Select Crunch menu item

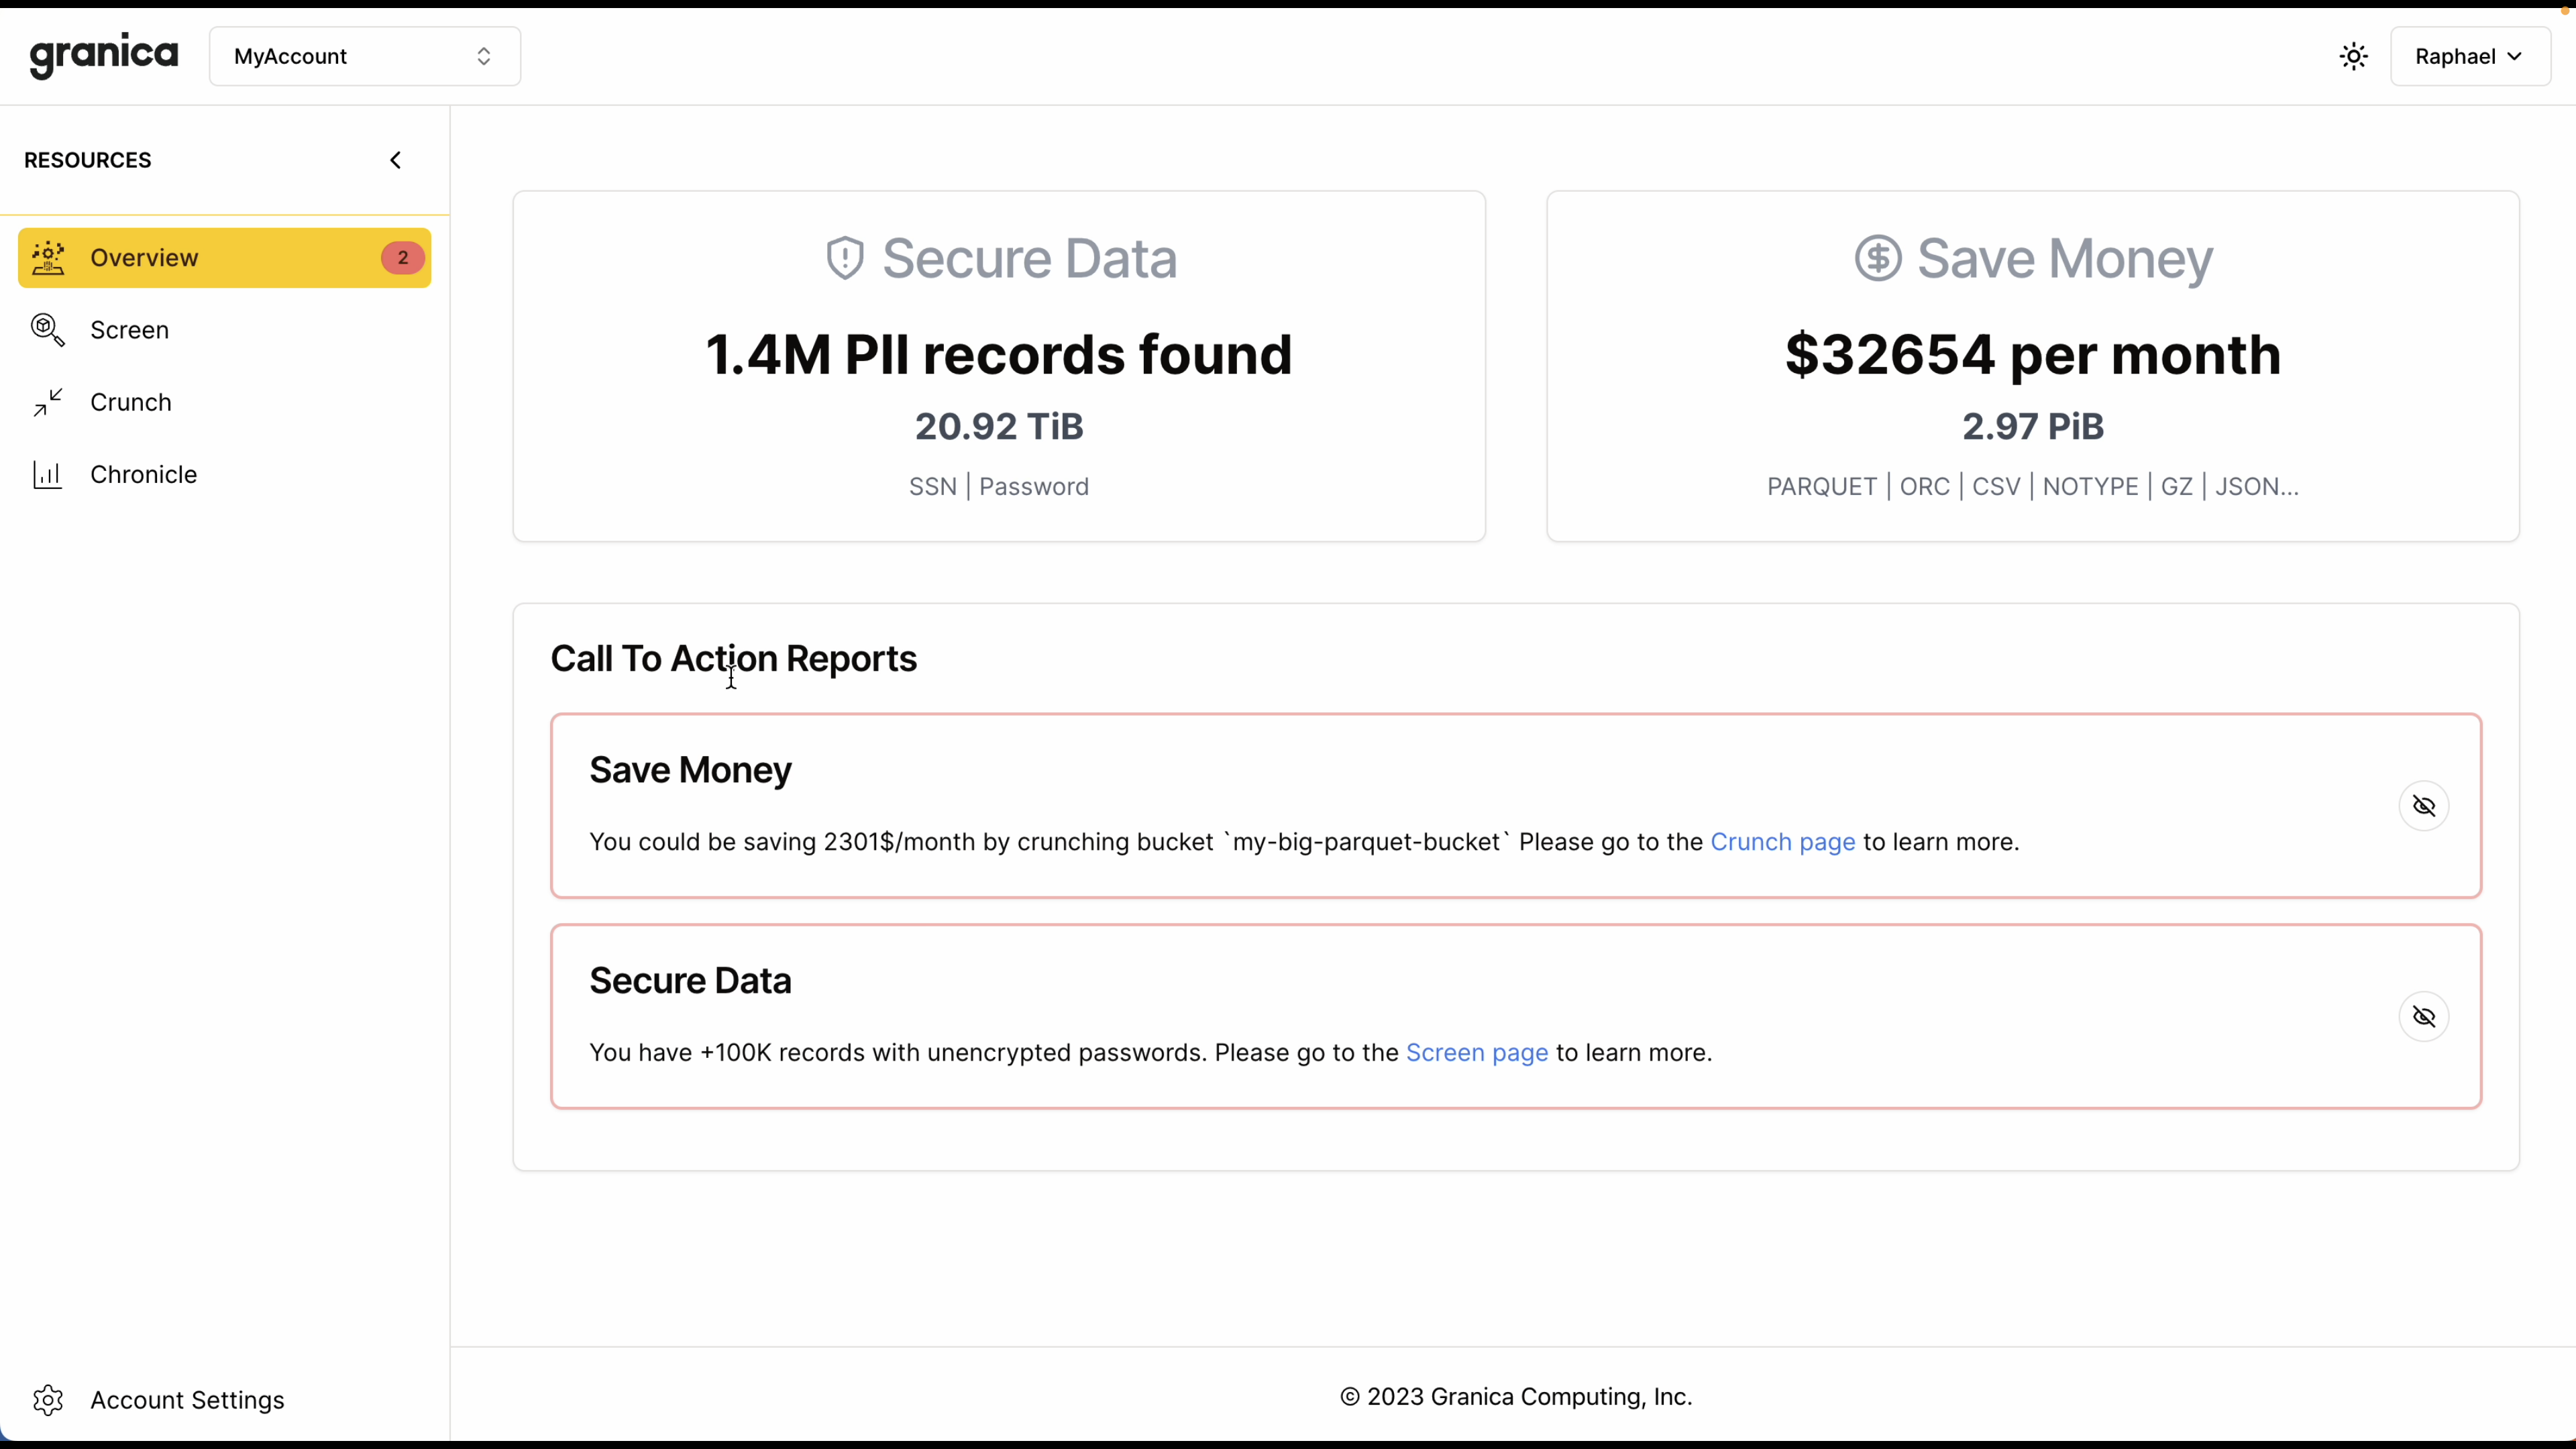tap(131, 402)
